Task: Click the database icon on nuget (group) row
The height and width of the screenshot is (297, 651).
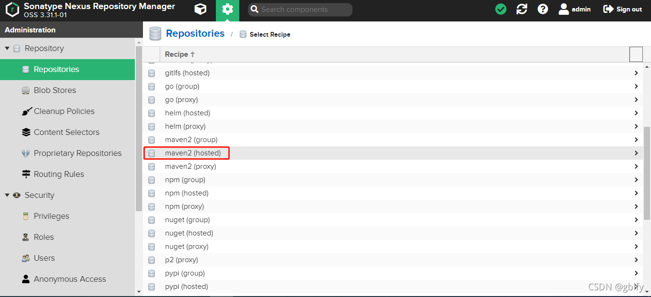Action: [152, 220]
